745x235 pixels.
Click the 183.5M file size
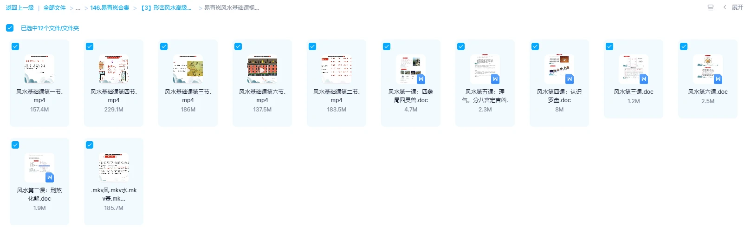point(337,110)
